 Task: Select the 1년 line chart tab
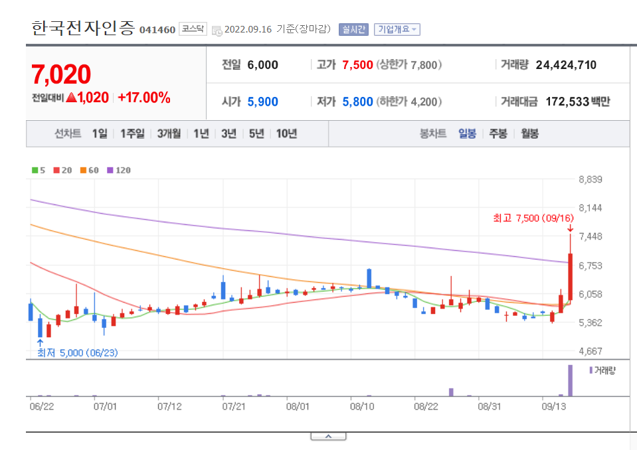click(x=201, y=133)
